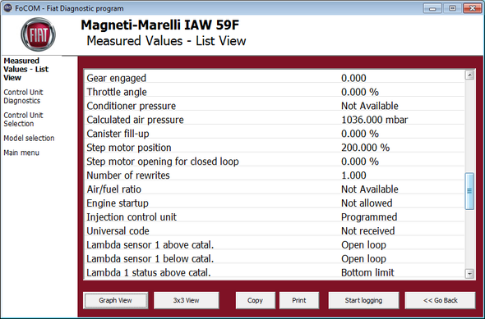
Task: Click the list scrollbar up arrow
Action: (x=469, y=75)
